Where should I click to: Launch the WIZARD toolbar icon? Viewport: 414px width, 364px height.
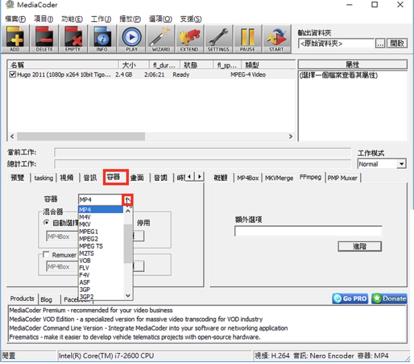[160, 39]
